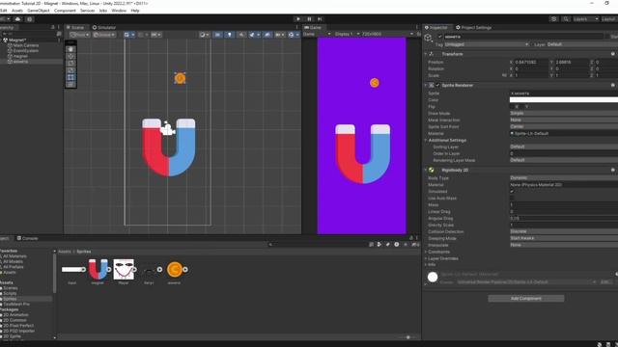Switch to the Game tab

click(x=313, y=28)
